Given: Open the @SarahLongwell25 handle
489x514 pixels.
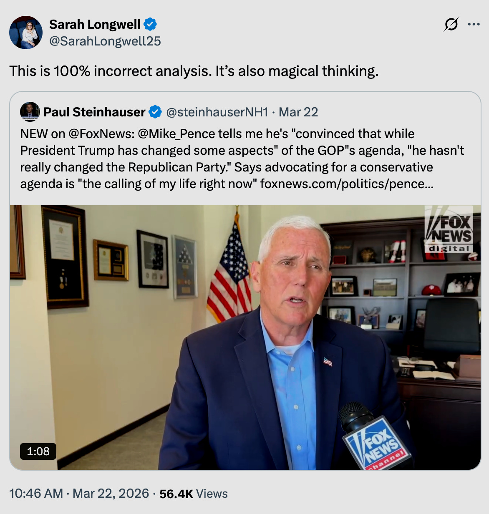Looking at the screenshot, I should [x=105, y=41].
